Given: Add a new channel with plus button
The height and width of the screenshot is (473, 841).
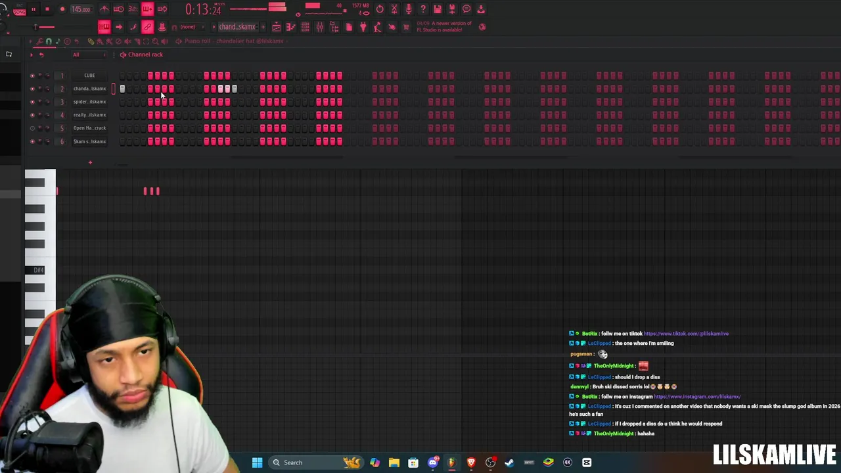Looking at the screenshot, I should pos(90,162).
